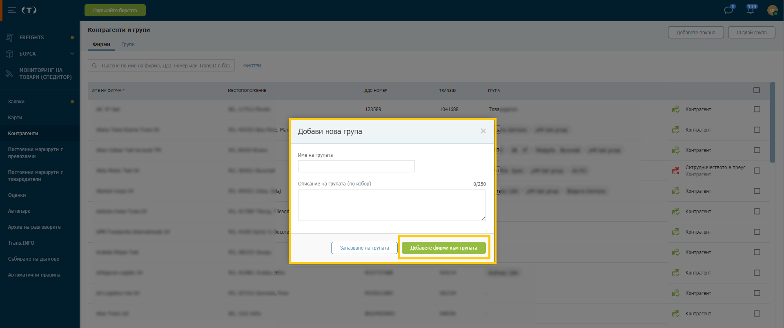Switch to the Фирми tab
Image resolution: width=784 pixels, height=328 pixels.
pos(101,45)
